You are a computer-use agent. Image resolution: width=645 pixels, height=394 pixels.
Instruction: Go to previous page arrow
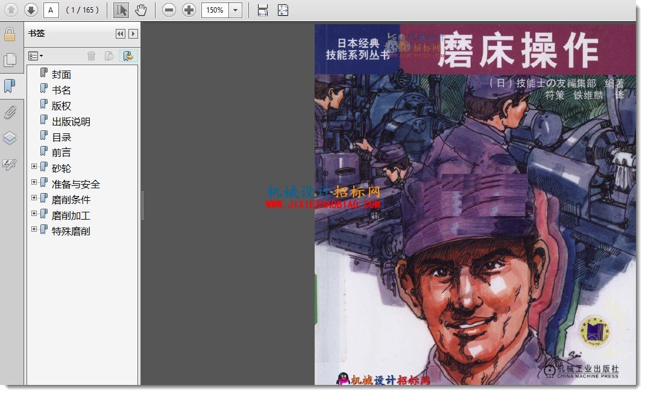pyautogui.click(x=11, y=10)
